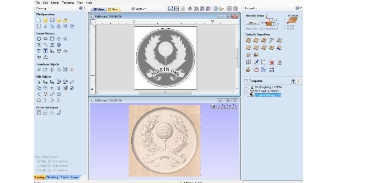Image resolution: width=366 pixels, height=183 pixels.
Task: Save the file with the floppy disk icon
Action: (52, 20)
